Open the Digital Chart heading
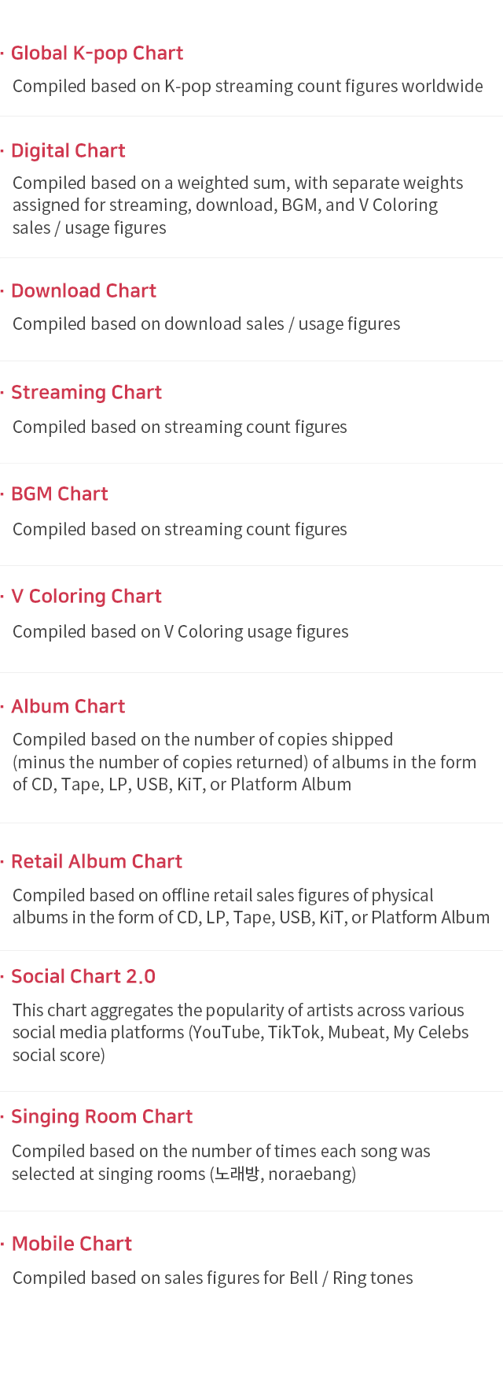 pyautogui.click(x=68, y=150)
